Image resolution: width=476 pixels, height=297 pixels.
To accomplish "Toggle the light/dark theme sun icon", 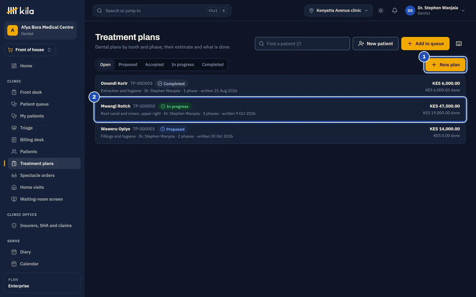I will pyautogui.click(x=381, y=11).
